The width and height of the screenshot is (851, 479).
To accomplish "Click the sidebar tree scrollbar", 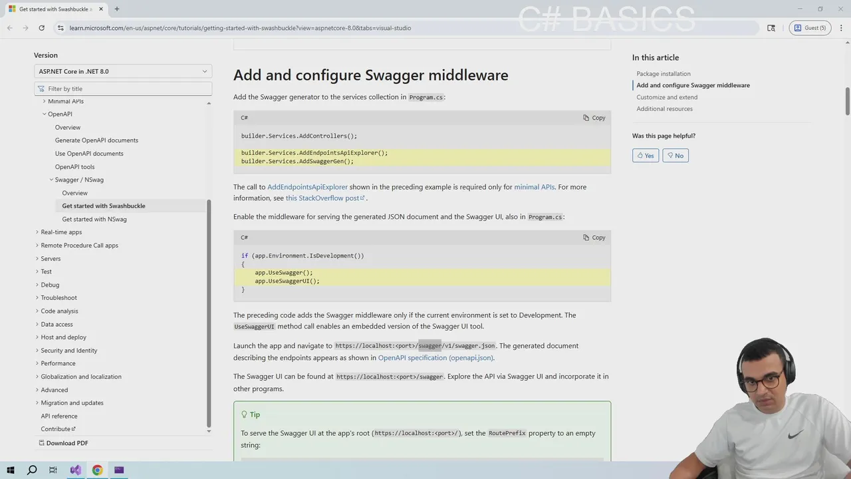I will pyautogui.click(x=209, y=313).
